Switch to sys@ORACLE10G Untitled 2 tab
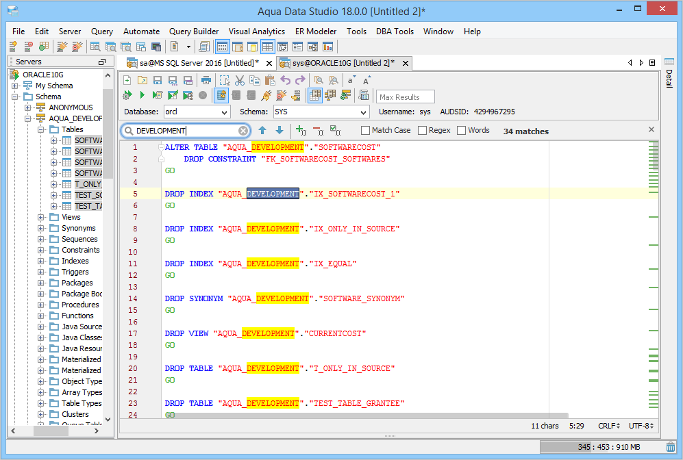The image size is (683, 460). 343,63
